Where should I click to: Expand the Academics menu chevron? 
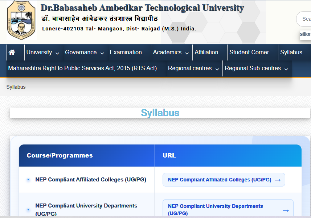(x=187, y=53)
